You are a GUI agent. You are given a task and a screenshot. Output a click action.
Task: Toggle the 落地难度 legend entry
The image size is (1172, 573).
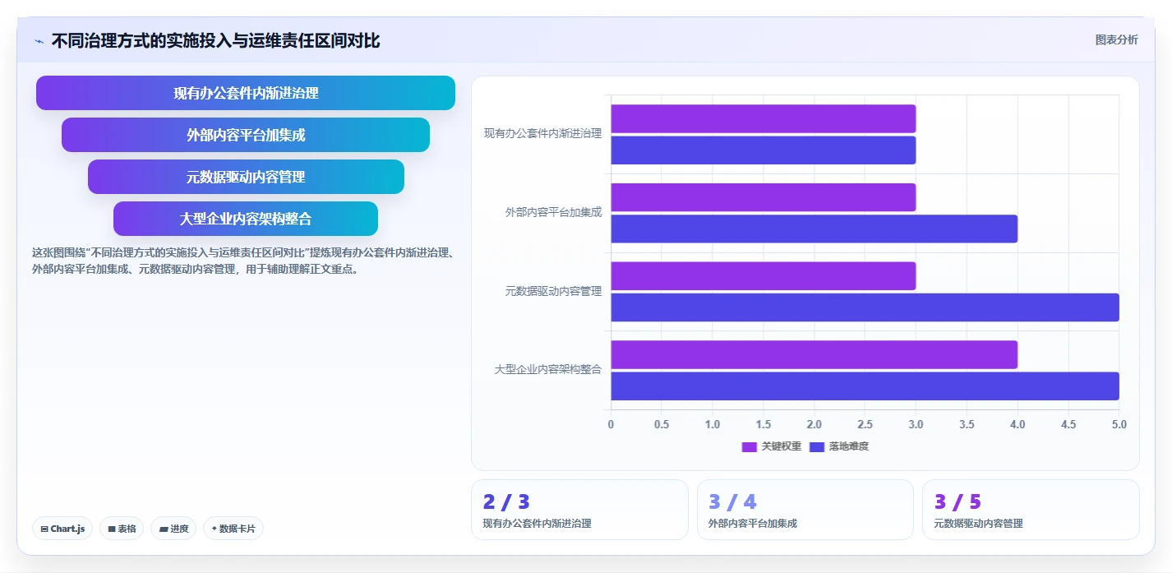coord(838,446)
